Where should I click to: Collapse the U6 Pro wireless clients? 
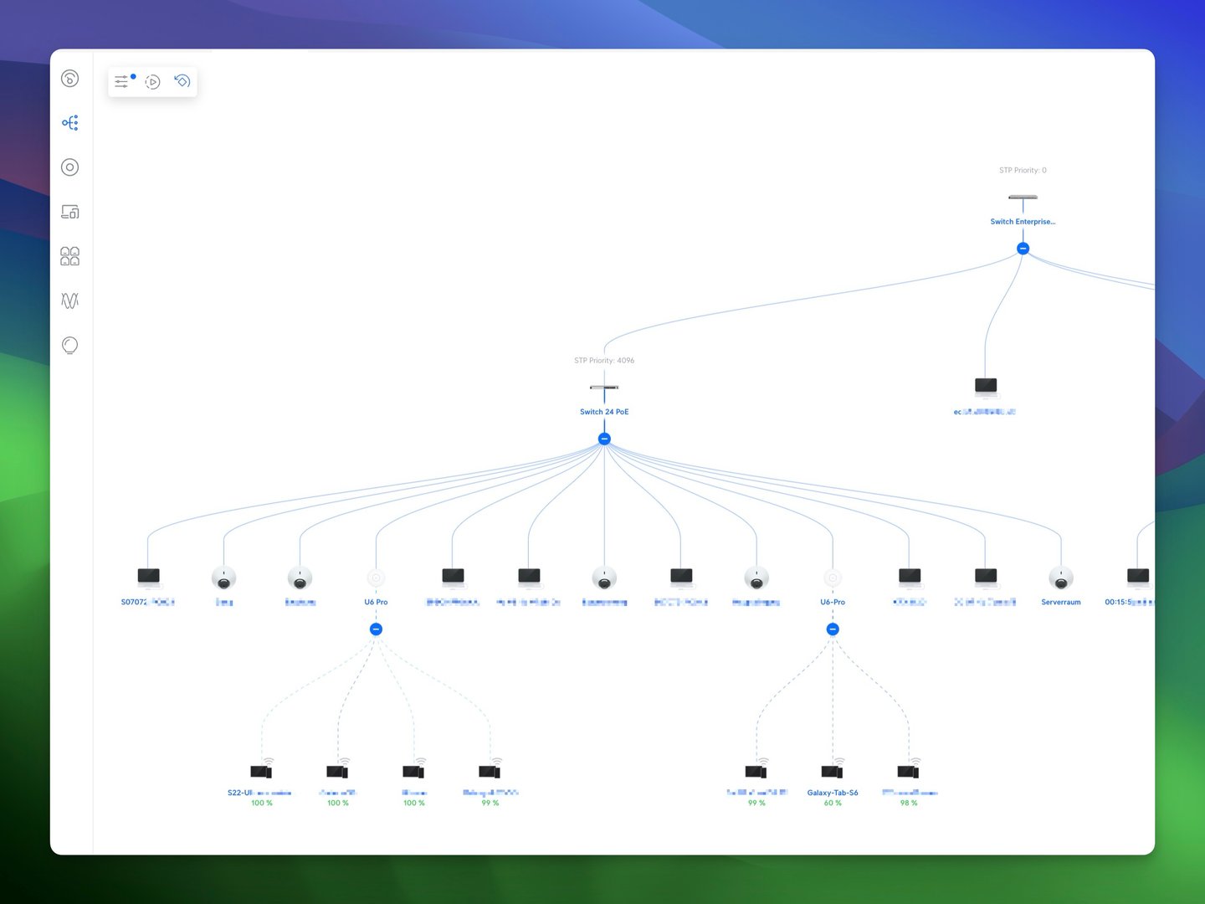click(376, 629)
